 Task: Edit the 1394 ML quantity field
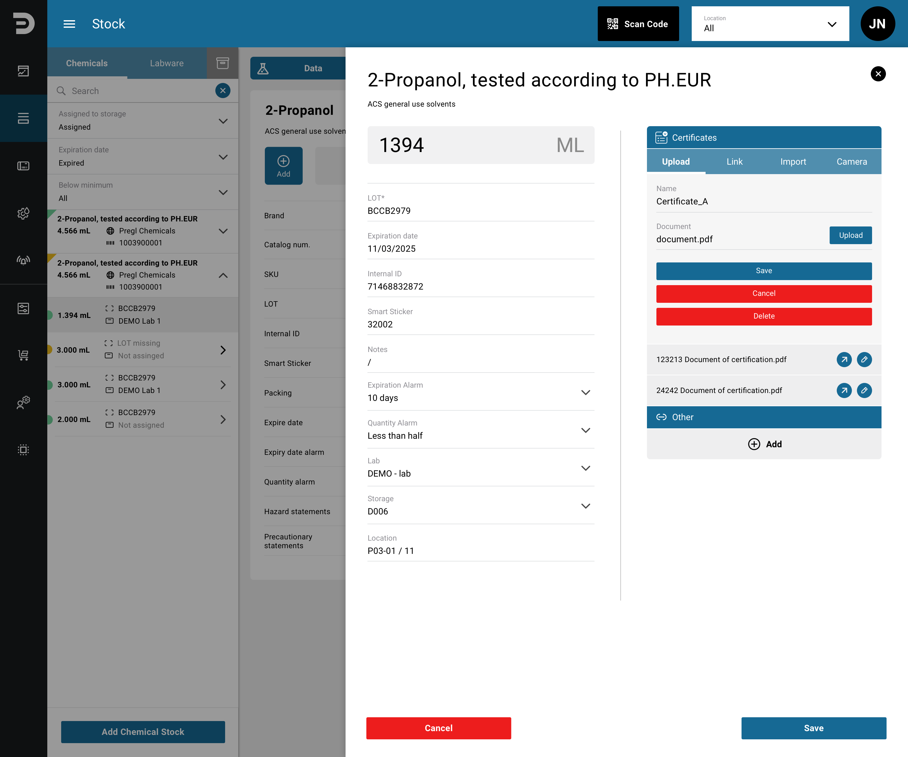[480, 145]
